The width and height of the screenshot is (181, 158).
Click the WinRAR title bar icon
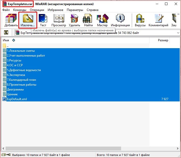pos(5,4)
